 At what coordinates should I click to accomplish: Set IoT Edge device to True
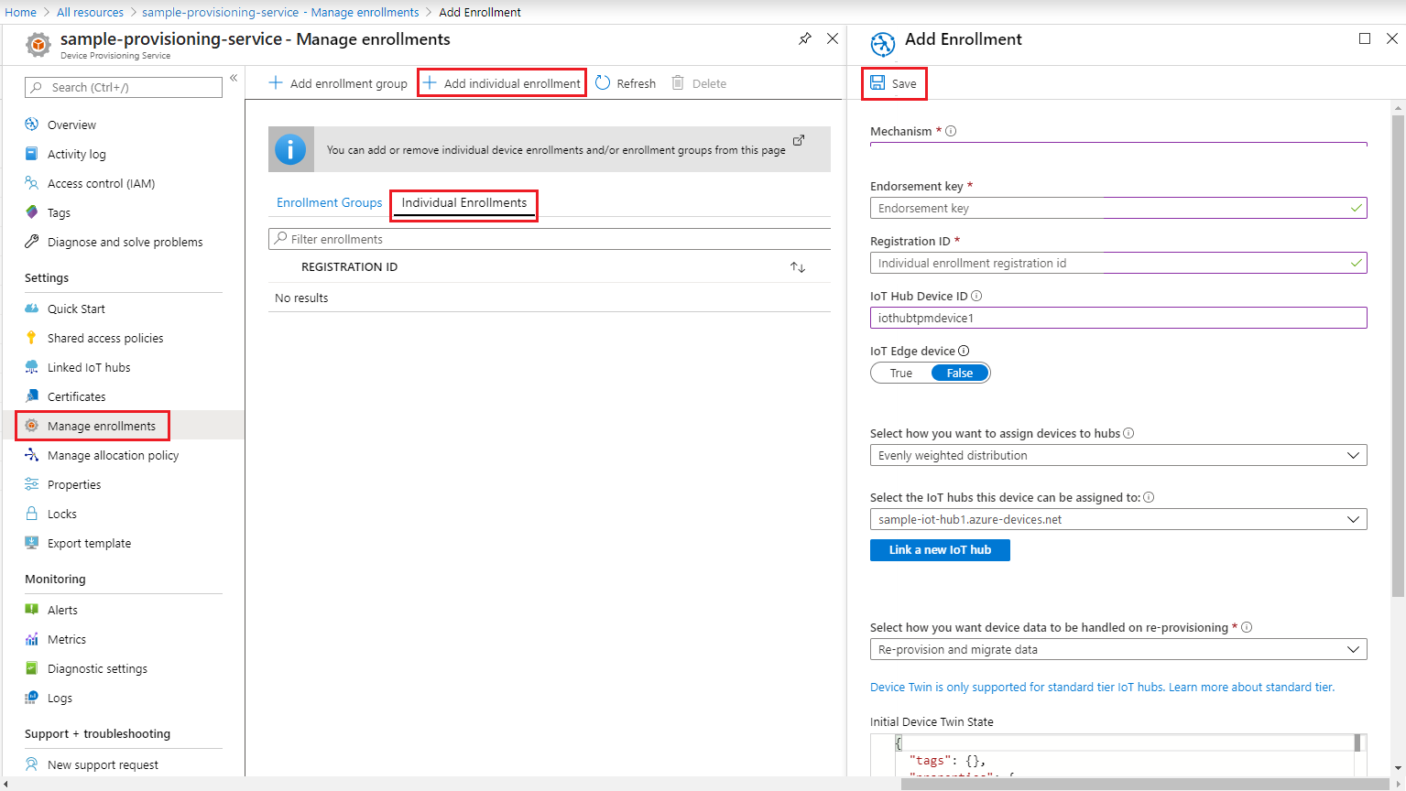[x=900, y=373]
